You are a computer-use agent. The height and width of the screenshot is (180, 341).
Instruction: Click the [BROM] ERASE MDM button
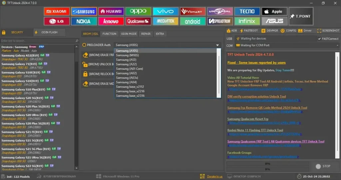[x=98, y=84]
